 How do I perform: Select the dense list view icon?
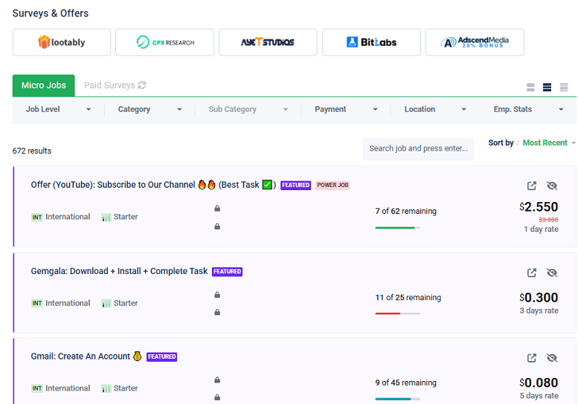[x=564, y=88]
